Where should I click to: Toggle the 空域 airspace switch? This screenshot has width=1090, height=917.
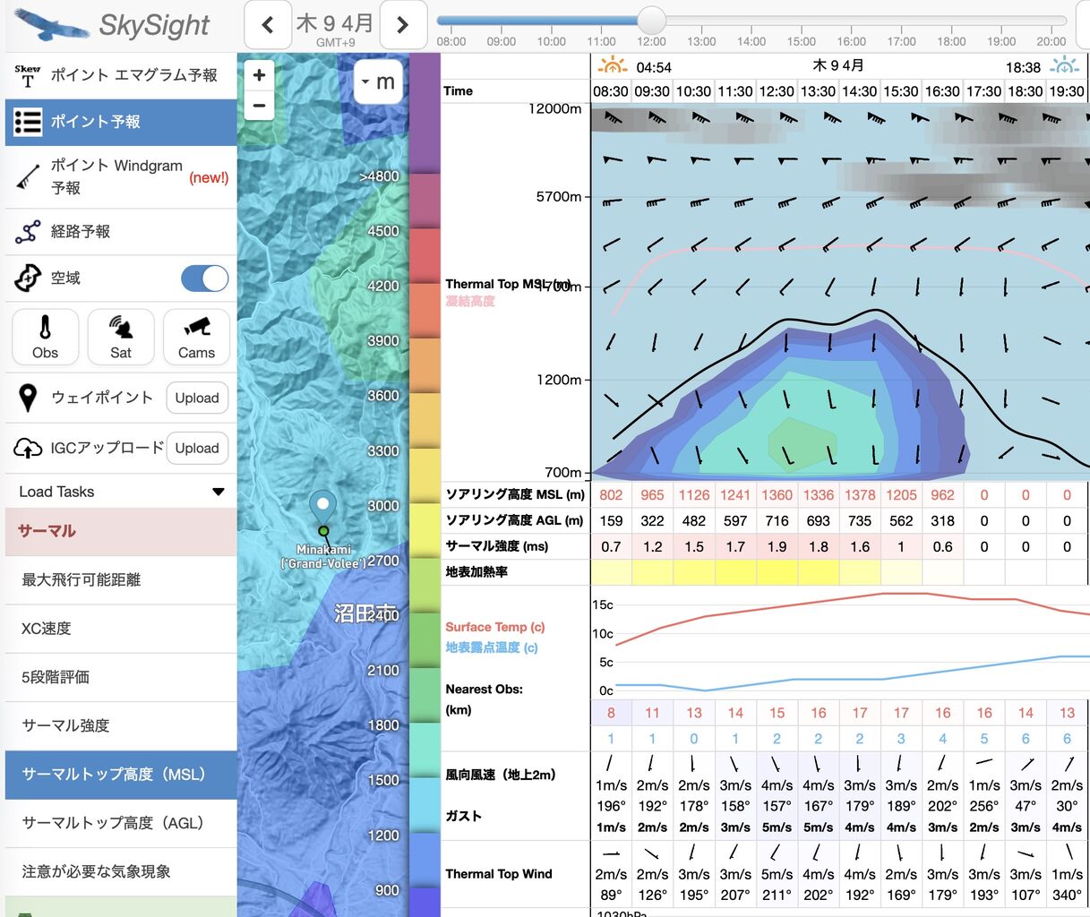click(x=205, y=279)
